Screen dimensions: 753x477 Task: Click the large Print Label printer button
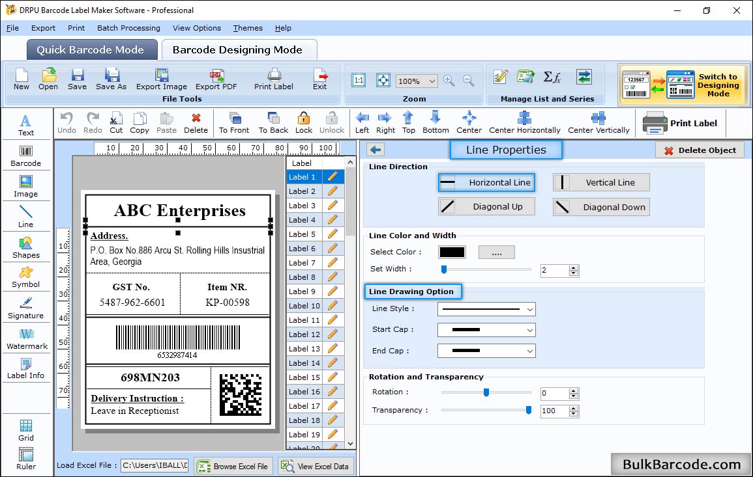[x=681, y=123]
